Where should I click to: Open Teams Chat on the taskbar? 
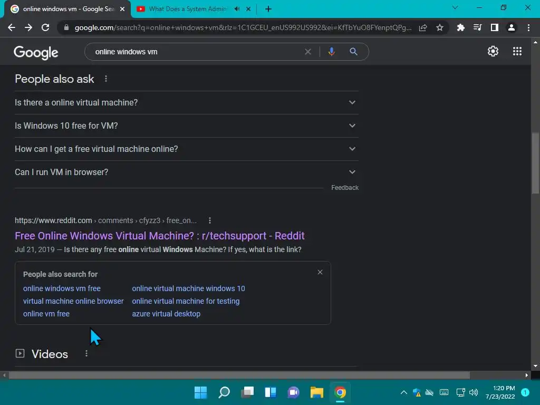293,392
